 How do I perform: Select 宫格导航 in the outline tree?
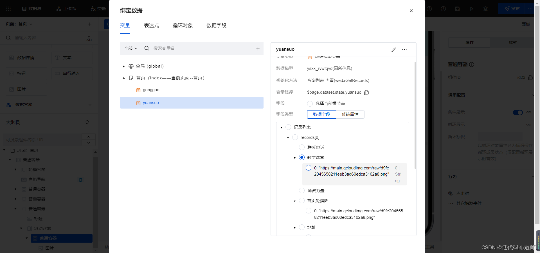point(37,179)
